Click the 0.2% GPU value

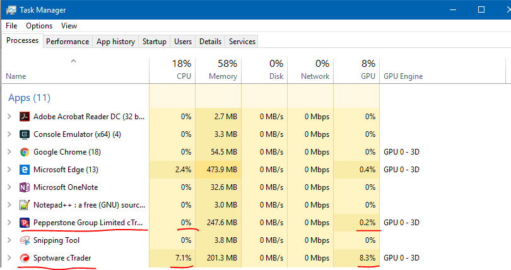coord(367,223)
